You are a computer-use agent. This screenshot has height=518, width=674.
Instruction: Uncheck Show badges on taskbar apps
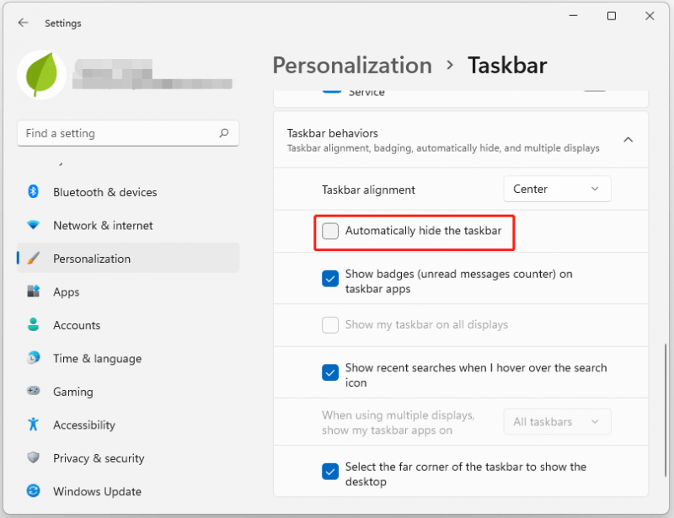(330, 279)
